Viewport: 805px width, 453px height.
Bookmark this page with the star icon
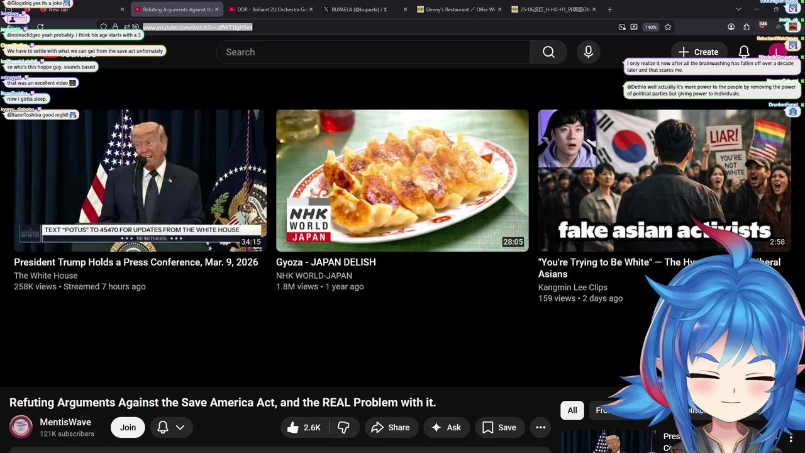click(x=668, y=27)
